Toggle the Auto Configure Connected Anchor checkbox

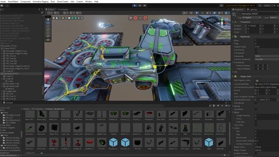tap(256, 97)
